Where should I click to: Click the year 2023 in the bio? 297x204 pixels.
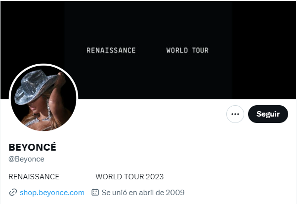pyautogui.click(x=155, y=177)
